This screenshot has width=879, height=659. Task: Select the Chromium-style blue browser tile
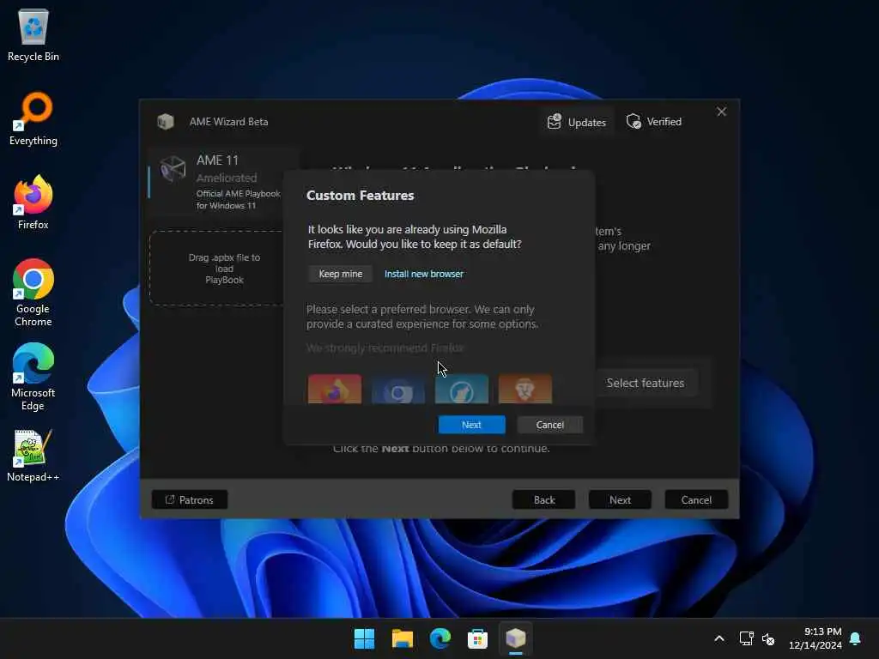point(398,389)
